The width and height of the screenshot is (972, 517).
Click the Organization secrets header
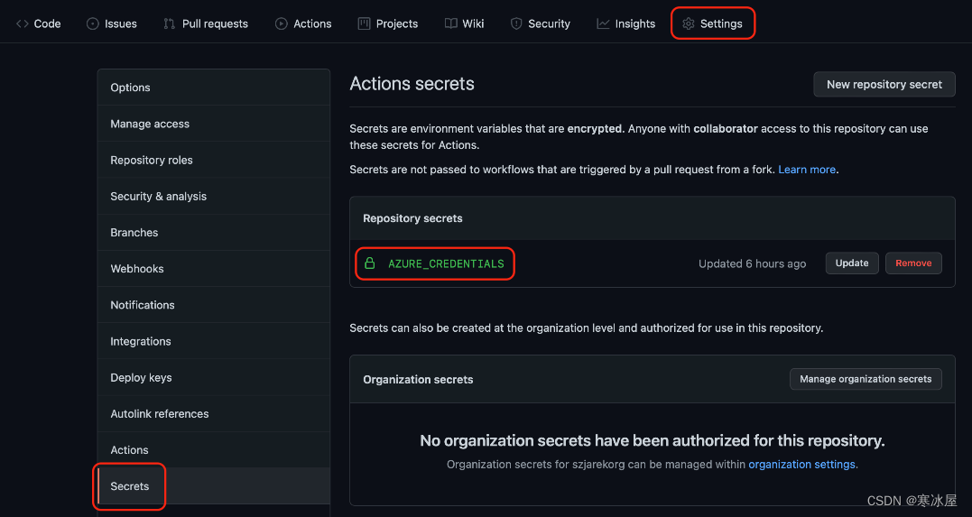[x=418, y=379]
